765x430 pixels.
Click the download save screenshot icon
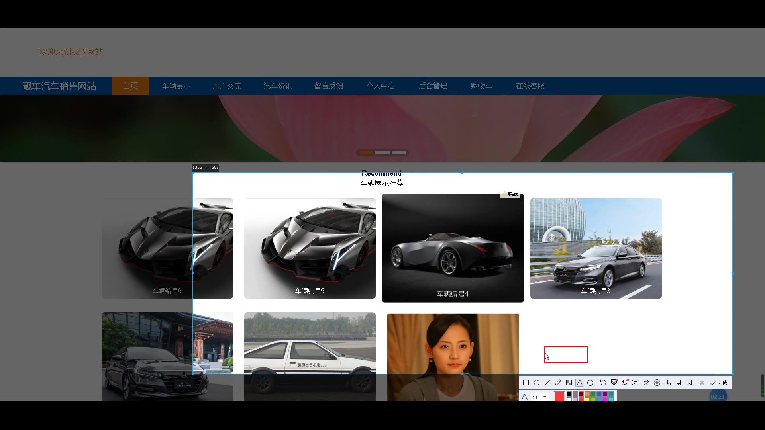tap(668, 383)
